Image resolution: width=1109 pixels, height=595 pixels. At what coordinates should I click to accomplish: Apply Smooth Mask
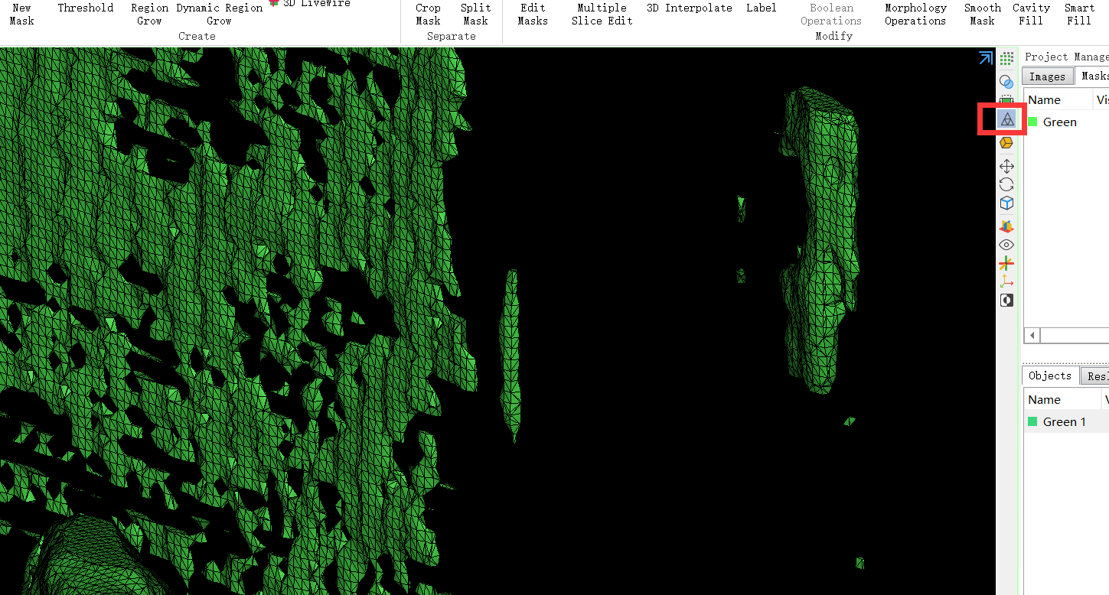point(983,14)
